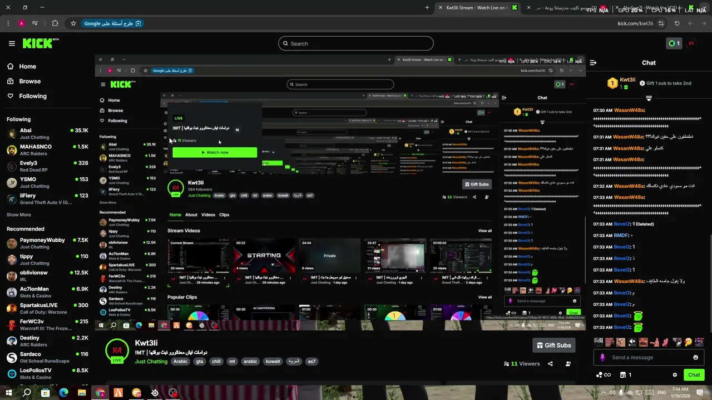Open File Explorer from taskbar
The width and height of the screenshot is (712, 400).
(x=82, y=393)
